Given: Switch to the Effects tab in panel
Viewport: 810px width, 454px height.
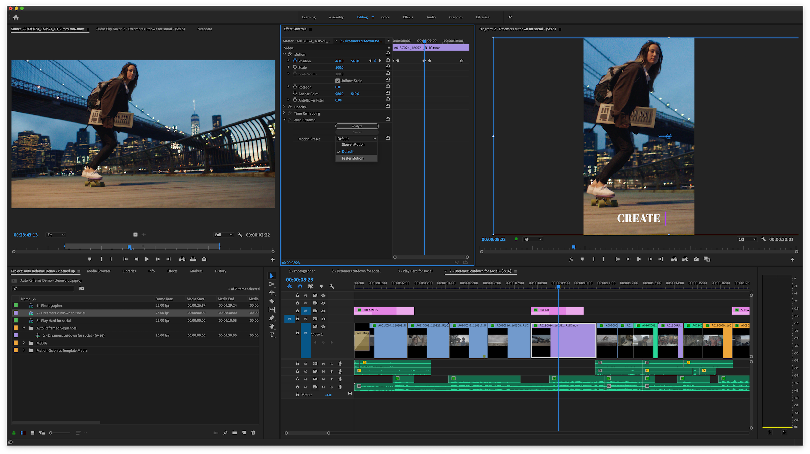Looking at the screenshot, I should pyautogui.click(x=172, y=271).
